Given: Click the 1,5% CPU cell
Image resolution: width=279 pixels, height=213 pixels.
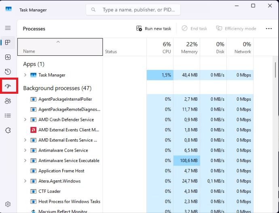Looking at the screenshot, I should coord(160,75).
